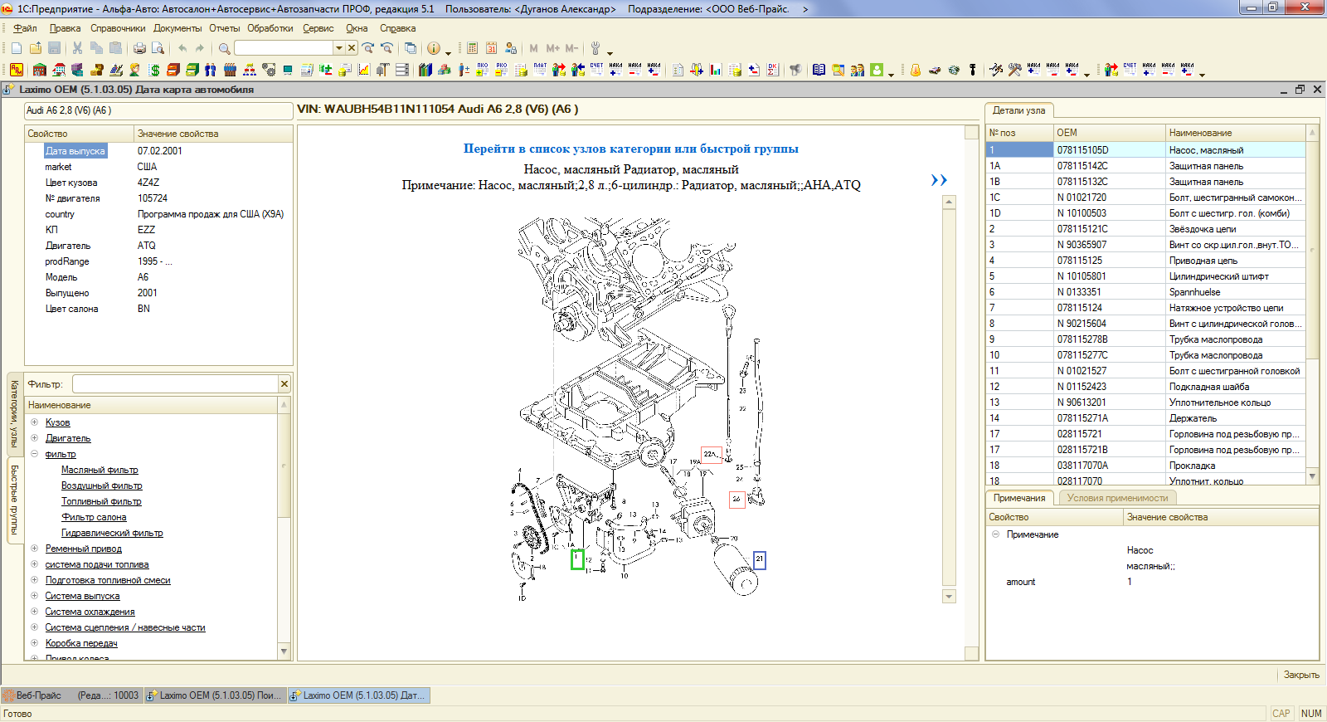Image resolution: width=1327 pixels, height=722 pixels.
Task: Open the Справочники menu
Action: click(118, 28)
